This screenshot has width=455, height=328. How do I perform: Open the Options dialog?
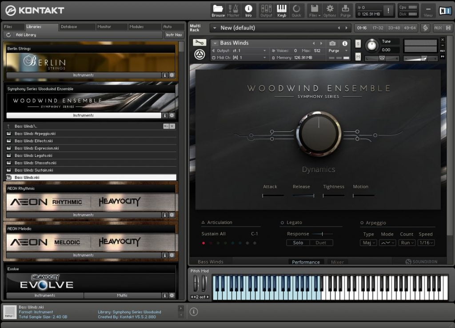click(330, 11)
